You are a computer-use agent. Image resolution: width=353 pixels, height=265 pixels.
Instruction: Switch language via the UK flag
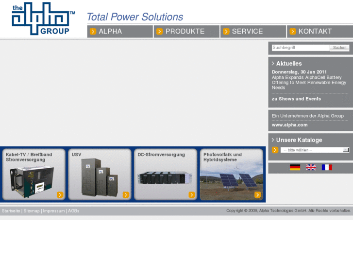pyautogui.click(x=311, y=167)
